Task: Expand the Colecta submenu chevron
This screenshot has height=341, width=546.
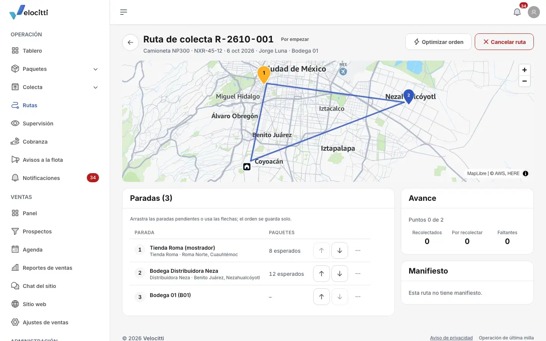Action: pos(96,87)
